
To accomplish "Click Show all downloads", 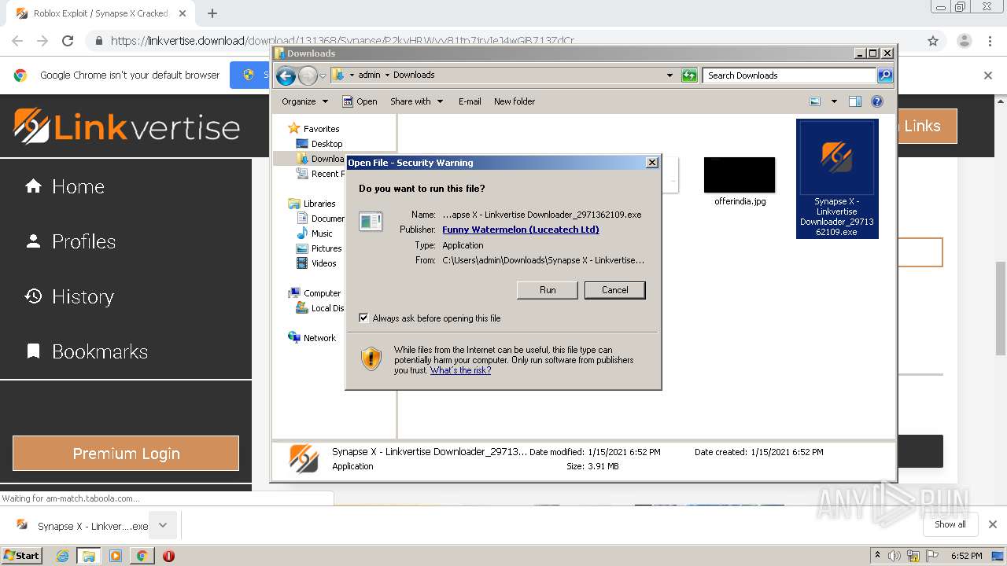I will (950, 524).
